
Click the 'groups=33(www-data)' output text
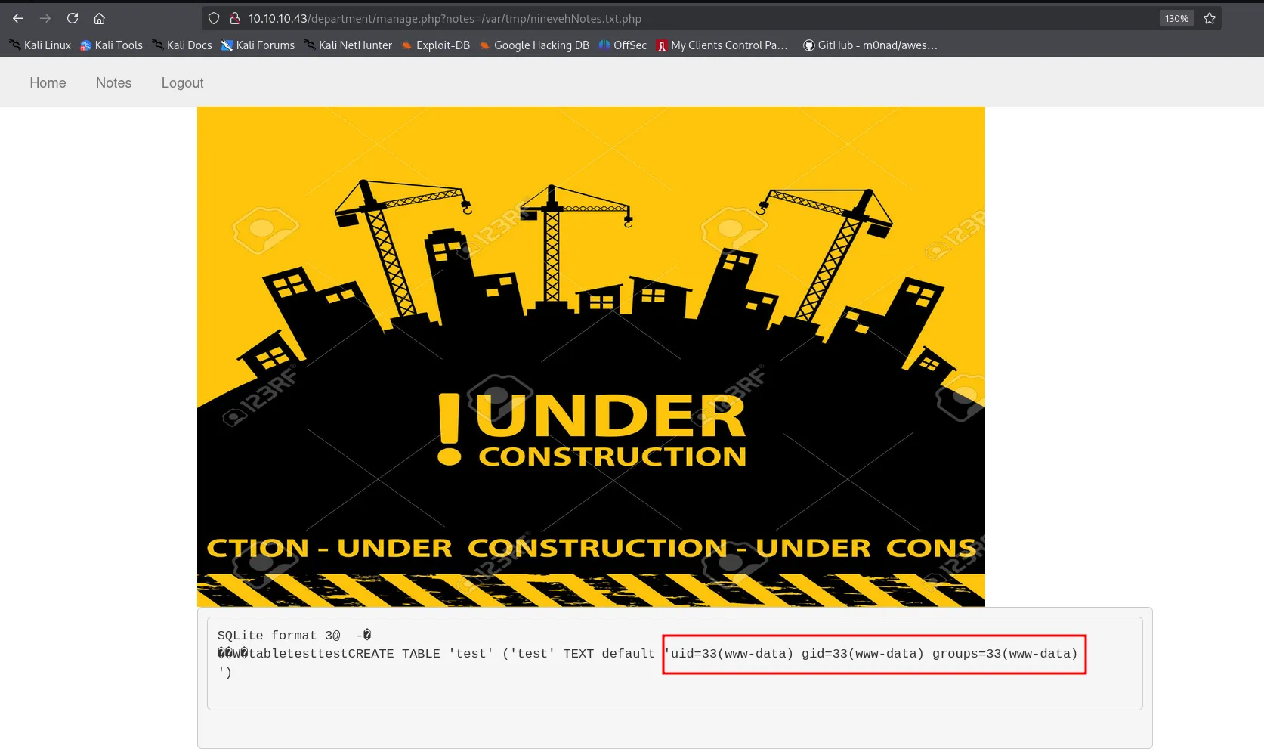click(1005, 654)
